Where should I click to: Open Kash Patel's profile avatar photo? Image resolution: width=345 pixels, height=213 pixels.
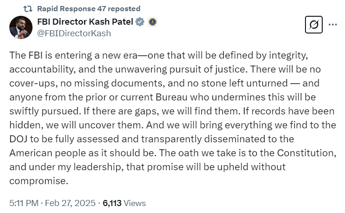[x=21, y=27]
